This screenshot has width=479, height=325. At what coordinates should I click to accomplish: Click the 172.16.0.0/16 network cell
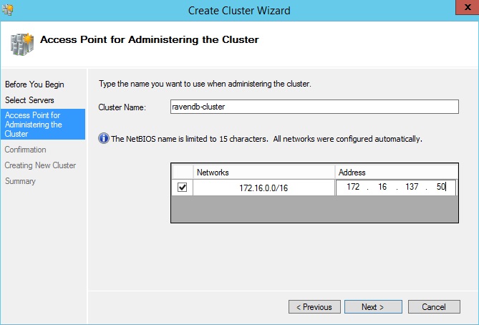pyautogui.click(x=263, y=188)
